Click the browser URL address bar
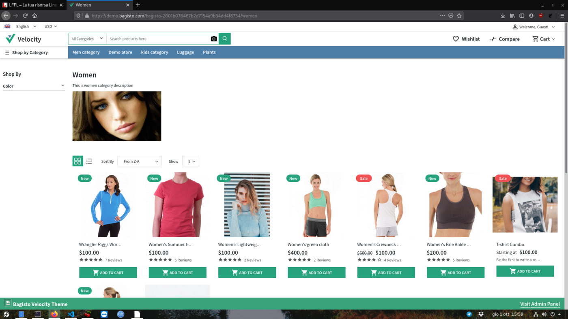The image size is (568, 319). (264, 16)
